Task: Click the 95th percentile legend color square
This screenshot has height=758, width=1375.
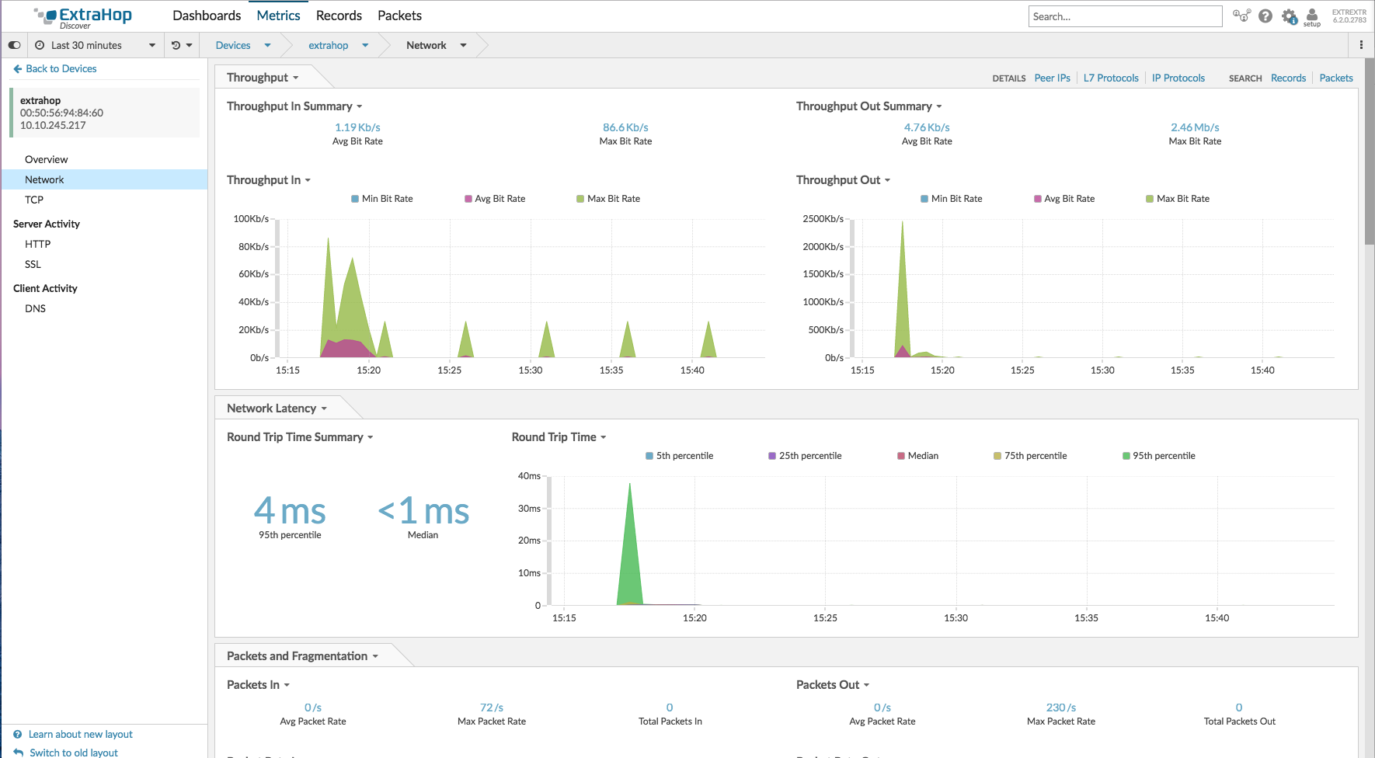Action: [x=1126, y=456]
